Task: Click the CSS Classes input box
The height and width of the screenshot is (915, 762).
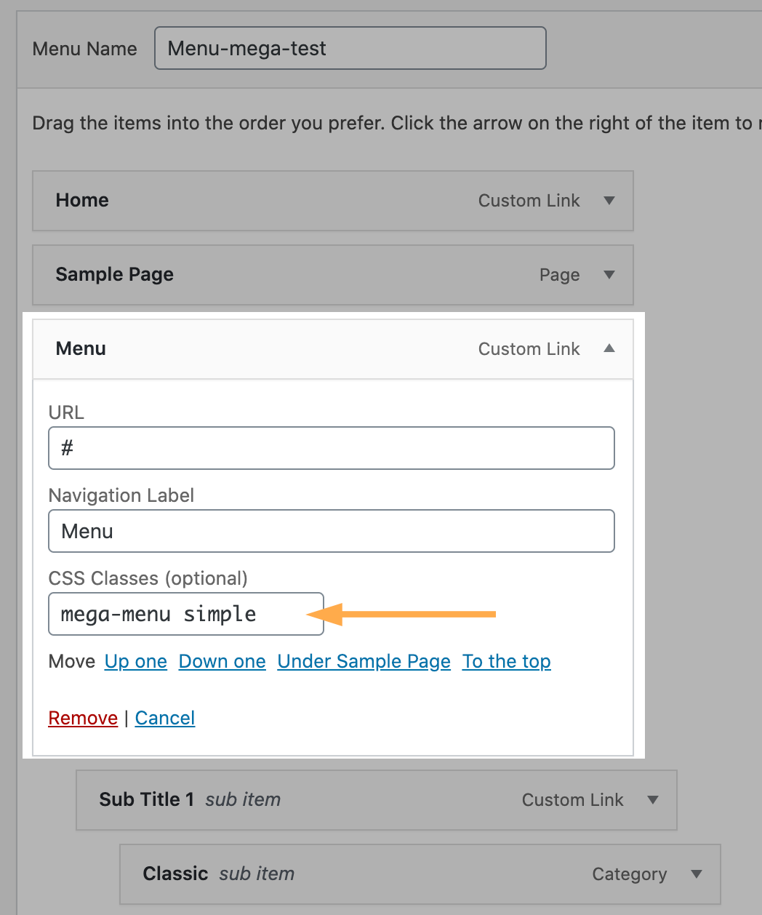Action: click(x=175, y=614)
